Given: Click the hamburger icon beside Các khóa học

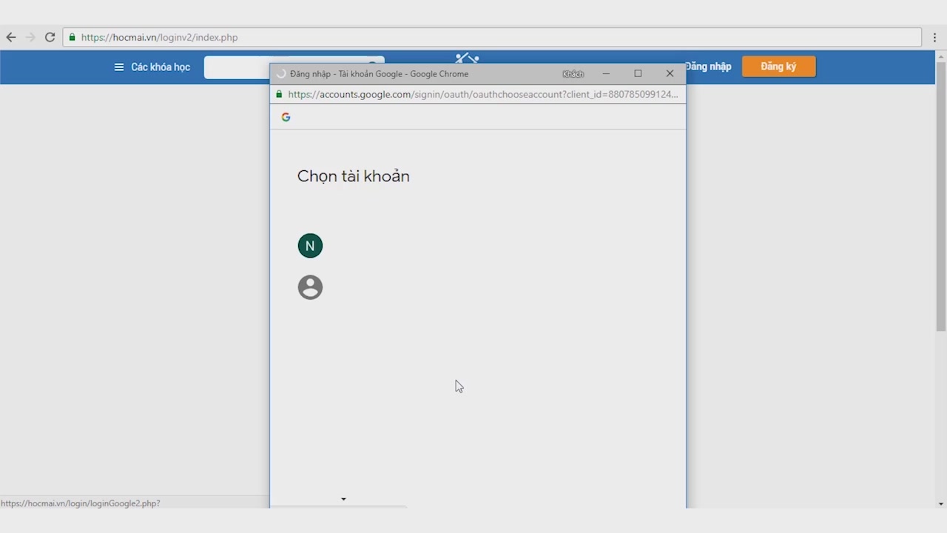Looking at the screenshot, I should pos(118,67).
